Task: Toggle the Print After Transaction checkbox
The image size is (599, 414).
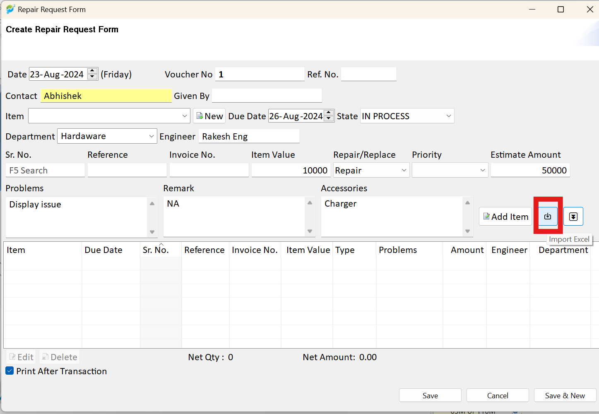Action: [10, 371]
